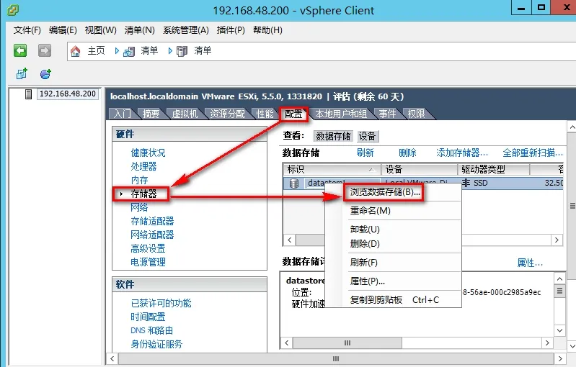Sort by the 设备 column header
The image size is (576, 367).
pyautogui.click(x=420, y=169)
